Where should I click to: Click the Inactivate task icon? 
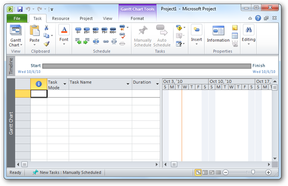[x=122, y=44]
